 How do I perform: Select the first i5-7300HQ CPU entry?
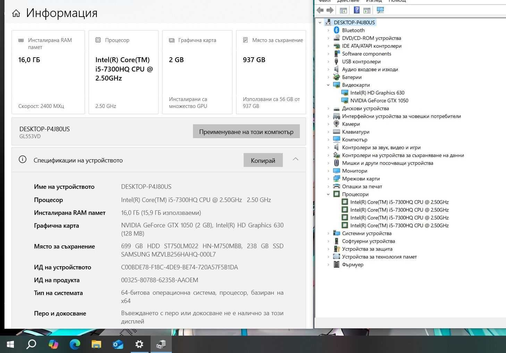tap(399, 202)
